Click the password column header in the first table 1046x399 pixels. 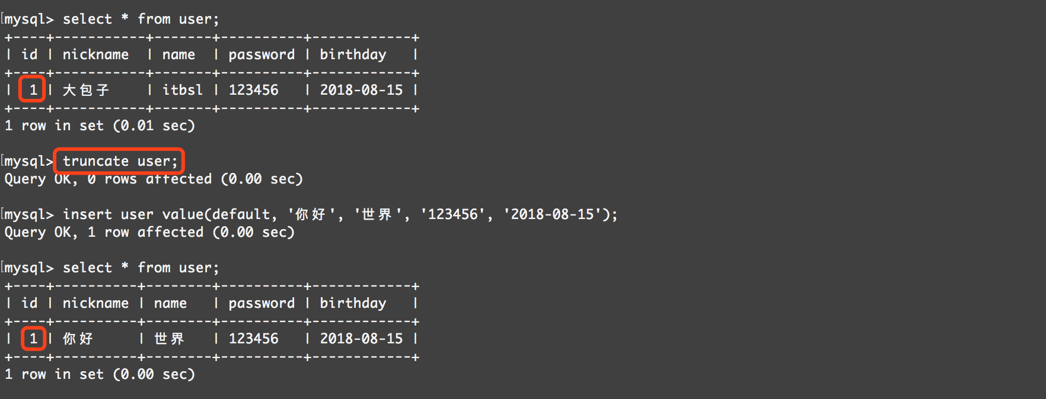pyautogui.click(x=261, y=54)
